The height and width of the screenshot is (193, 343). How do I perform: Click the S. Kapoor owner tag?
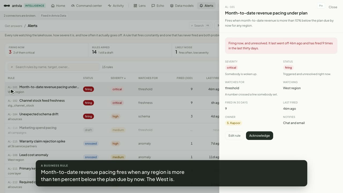[234, 123]
